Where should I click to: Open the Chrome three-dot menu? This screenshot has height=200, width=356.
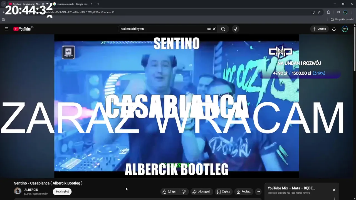click(x=352, y=12)
